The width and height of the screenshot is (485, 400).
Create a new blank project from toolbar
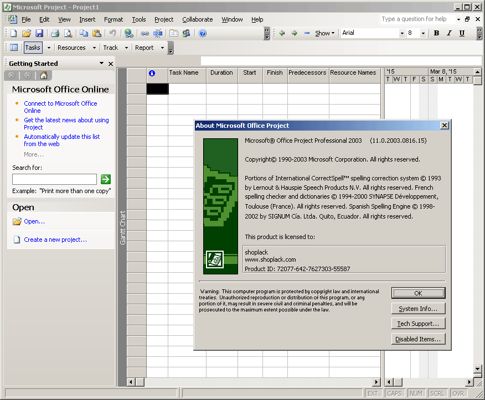click(x=14, y=33)
